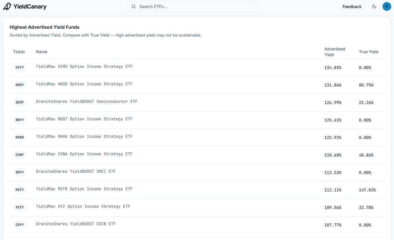This screenshot has width=394, height=240.
Task: Open YieldMax HIMS Option Income Strategy ETF
Action: [x=84, y=67]
